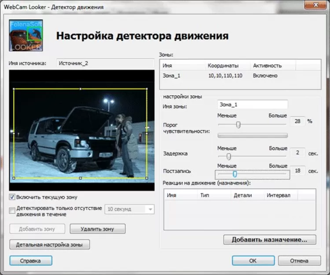Click the sensitivity value field '28'
This screenshot has height=275, width=330.
tap(297, 121)
